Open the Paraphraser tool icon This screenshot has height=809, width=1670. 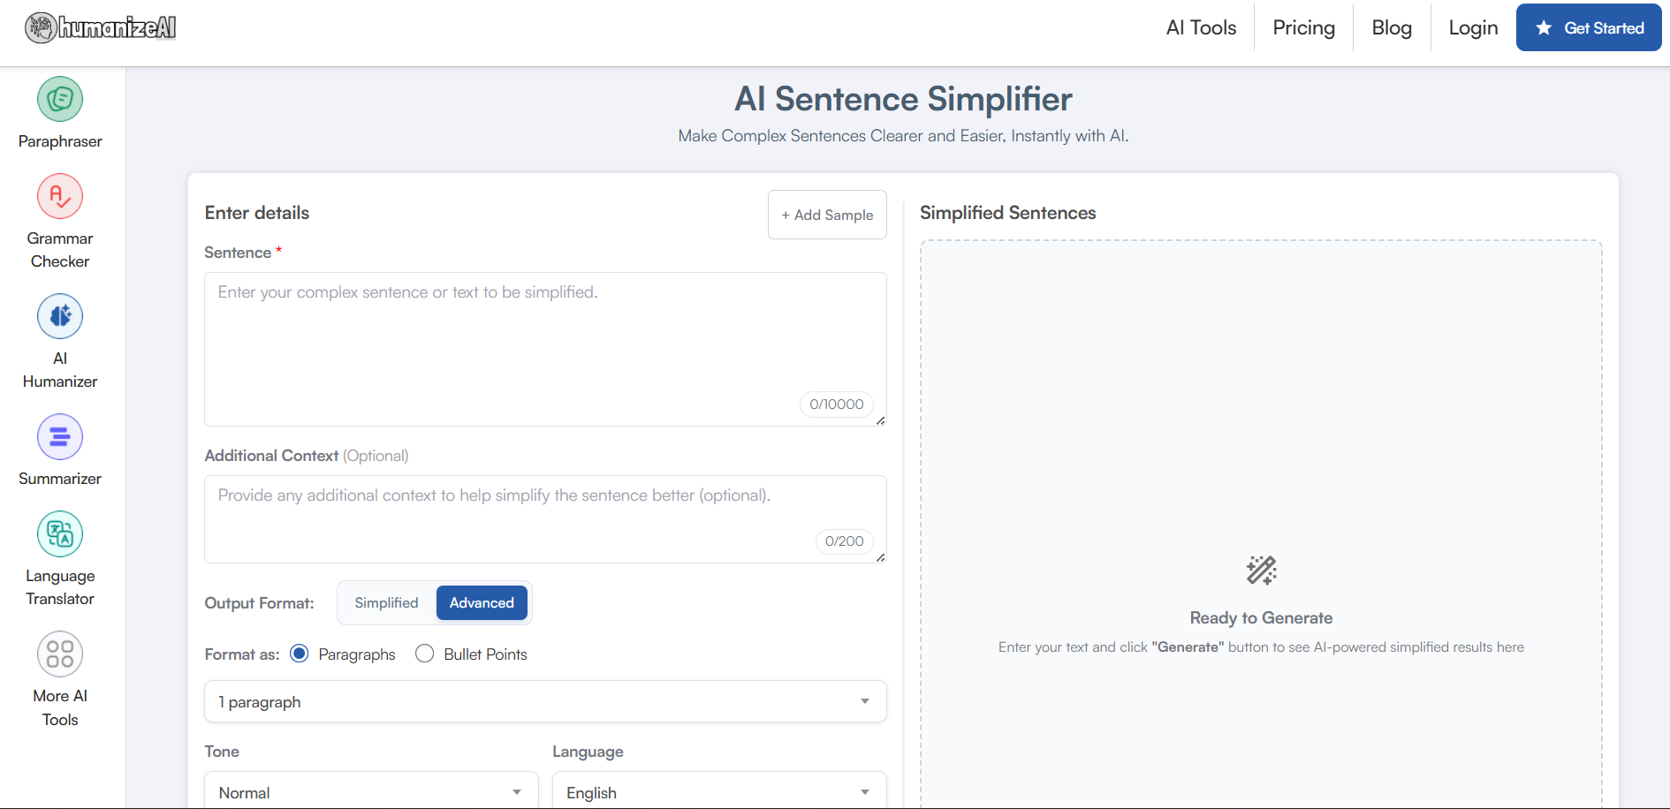[60, 99]
